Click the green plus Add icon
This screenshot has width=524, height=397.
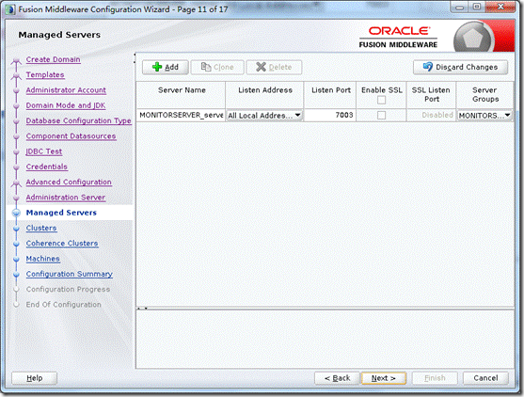click(157, 67)
